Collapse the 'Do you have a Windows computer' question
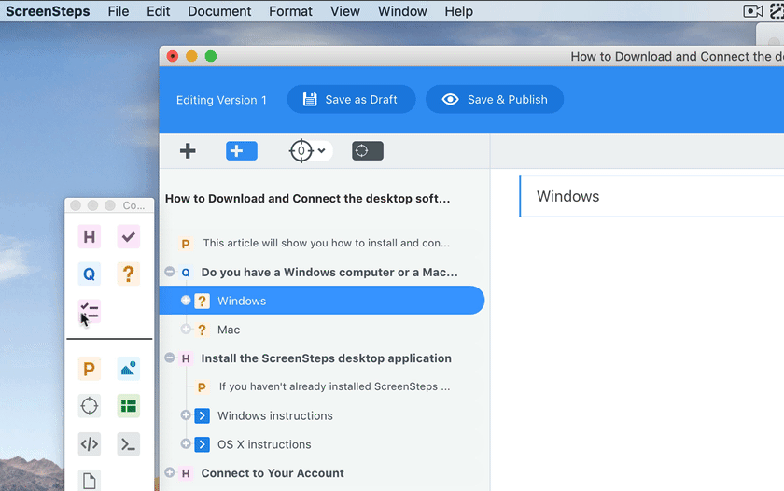The width and height of the screenshot is (784, 491). tap(170, 272)
